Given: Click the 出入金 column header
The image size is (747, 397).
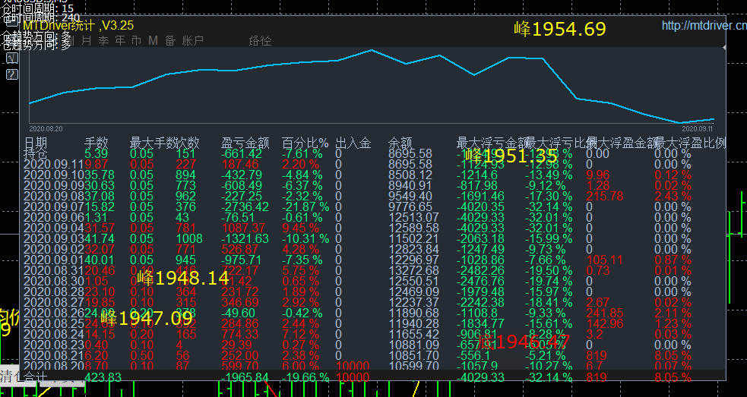Looking at the screenshot, I should (353, 143).
